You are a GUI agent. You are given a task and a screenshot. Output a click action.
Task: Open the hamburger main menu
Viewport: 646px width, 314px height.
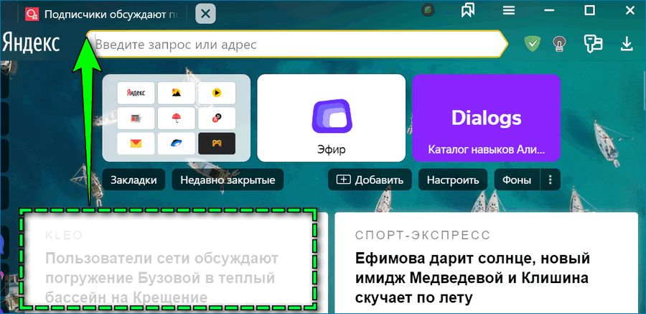pyautogui.click(x=510, y=11)
